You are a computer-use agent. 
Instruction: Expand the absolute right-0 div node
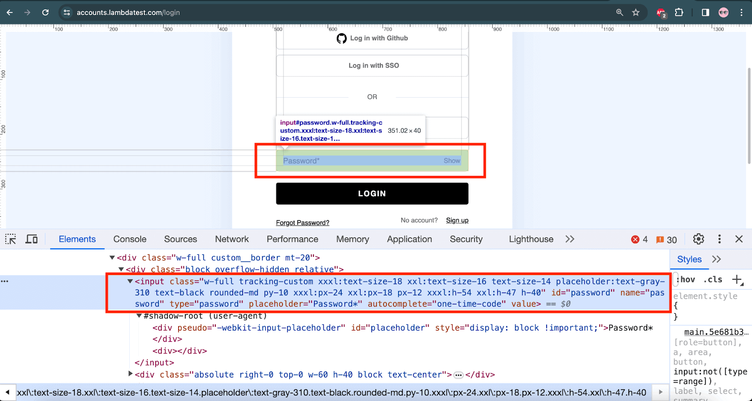point(130,374)
